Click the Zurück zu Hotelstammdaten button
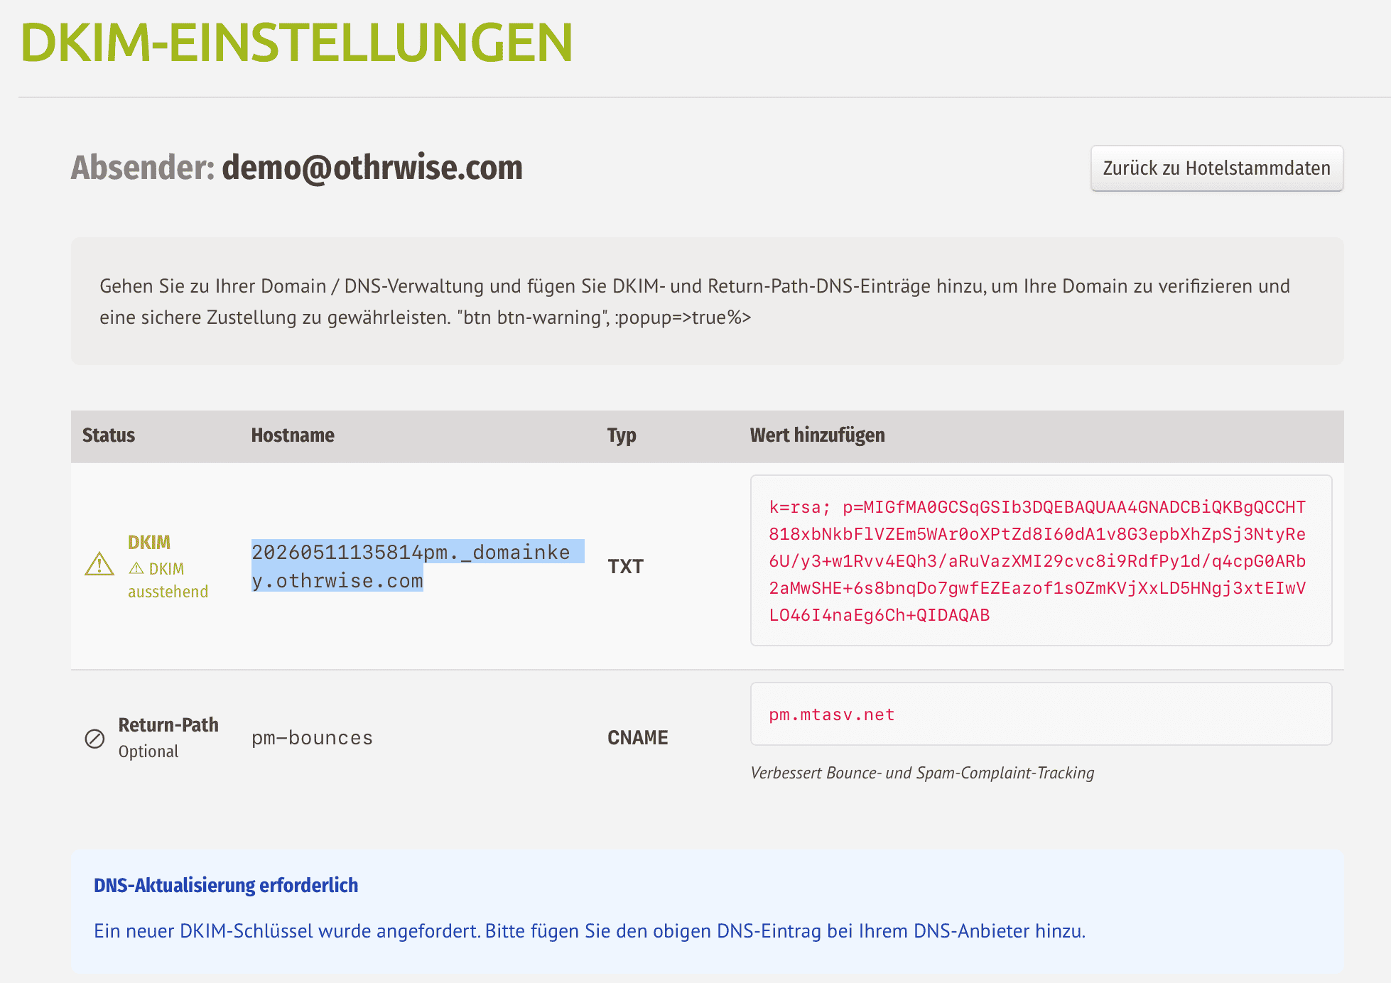This screenshot has width=1391, height=983. pos(1216,168)
